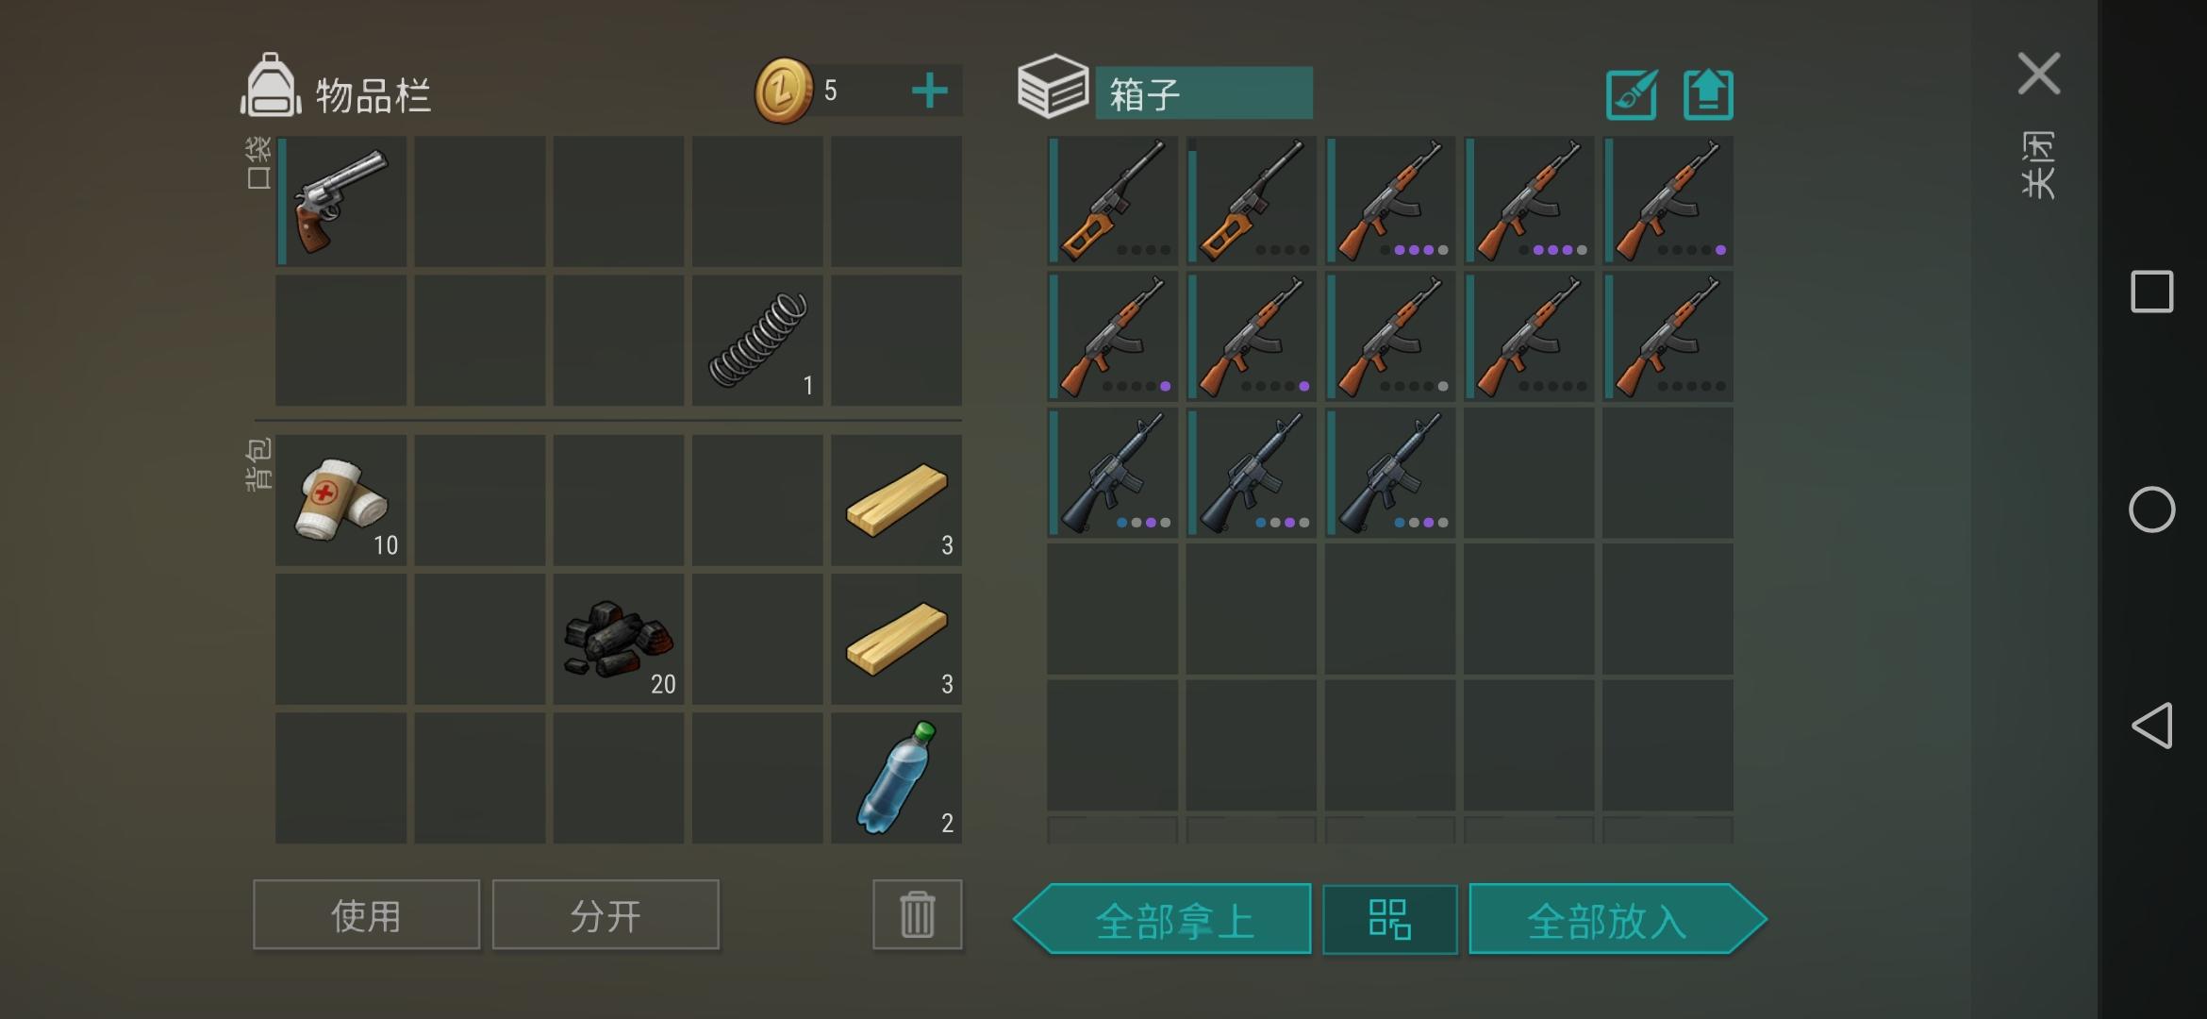This screenshot has width=2207, height=1019.
Task: Click the chest upgrade arrow icon
Action: [1708, 94]
